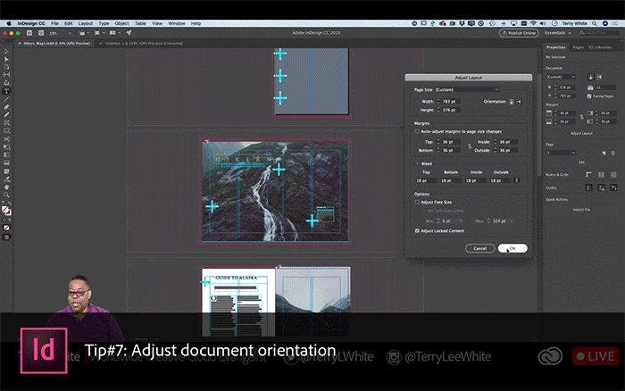Toggle rulers icon under Rulers & Grids

point(589,174)
